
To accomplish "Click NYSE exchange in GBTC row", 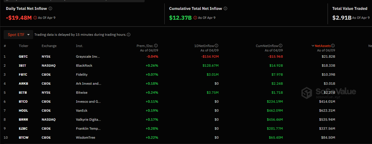I will pos(46,57).
